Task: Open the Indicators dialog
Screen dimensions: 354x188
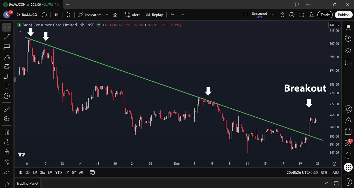Action: (90, 15)
